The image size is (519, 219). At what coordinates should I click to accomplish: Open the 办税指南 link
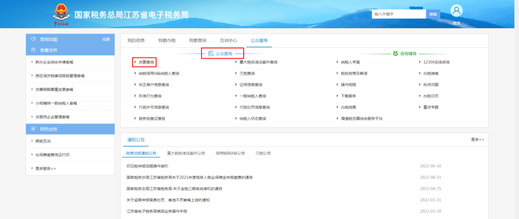coord(431,73)
